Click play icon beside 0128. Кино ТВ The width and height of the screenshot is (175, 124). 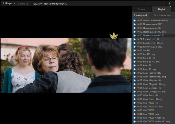click(x=135, y=65)
